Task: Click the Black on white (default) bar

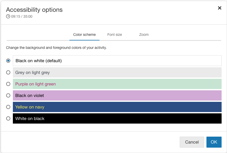Action: pyautogui.click(x=117, y=61)
